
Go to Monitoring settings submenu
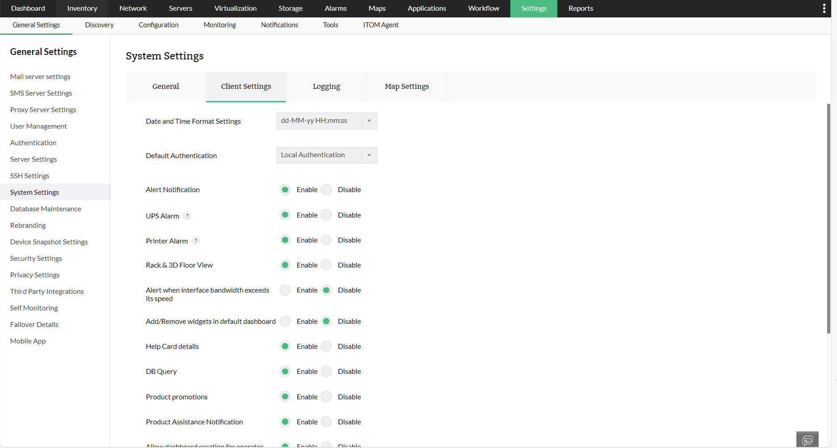coord(220,25)
